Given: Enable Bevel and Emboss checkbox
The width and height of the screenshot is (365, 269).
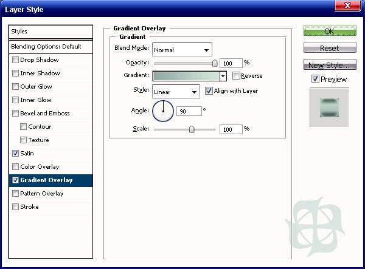Looking at the screenshot, I should coord(15,114).
